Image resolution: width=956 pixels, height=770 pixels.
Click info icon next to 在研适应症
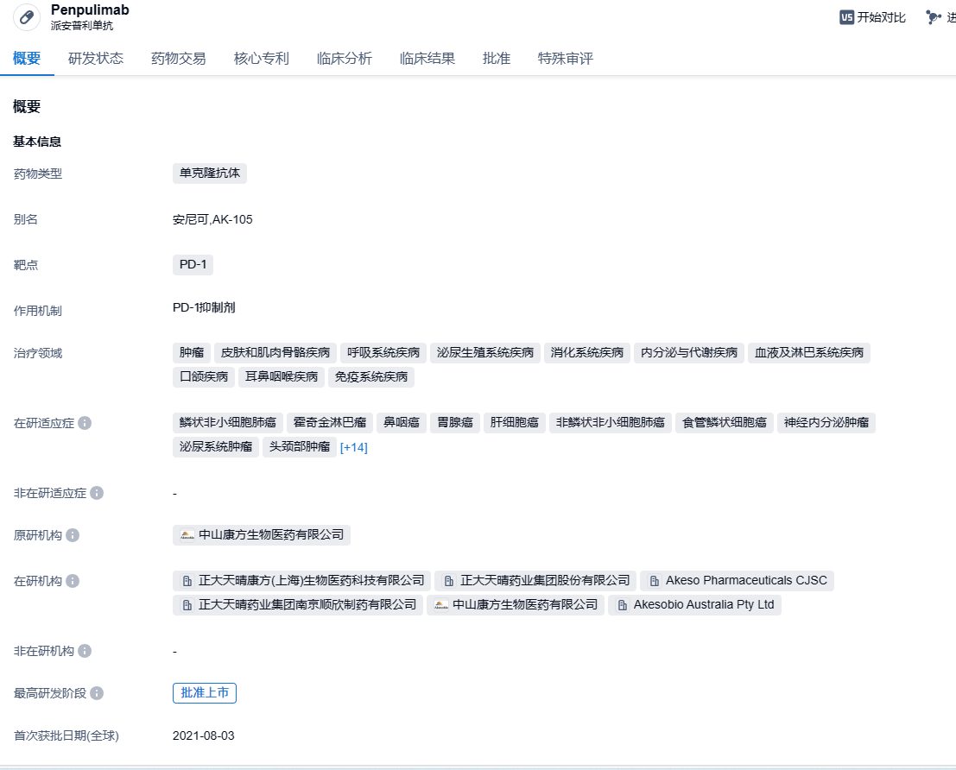85,424
